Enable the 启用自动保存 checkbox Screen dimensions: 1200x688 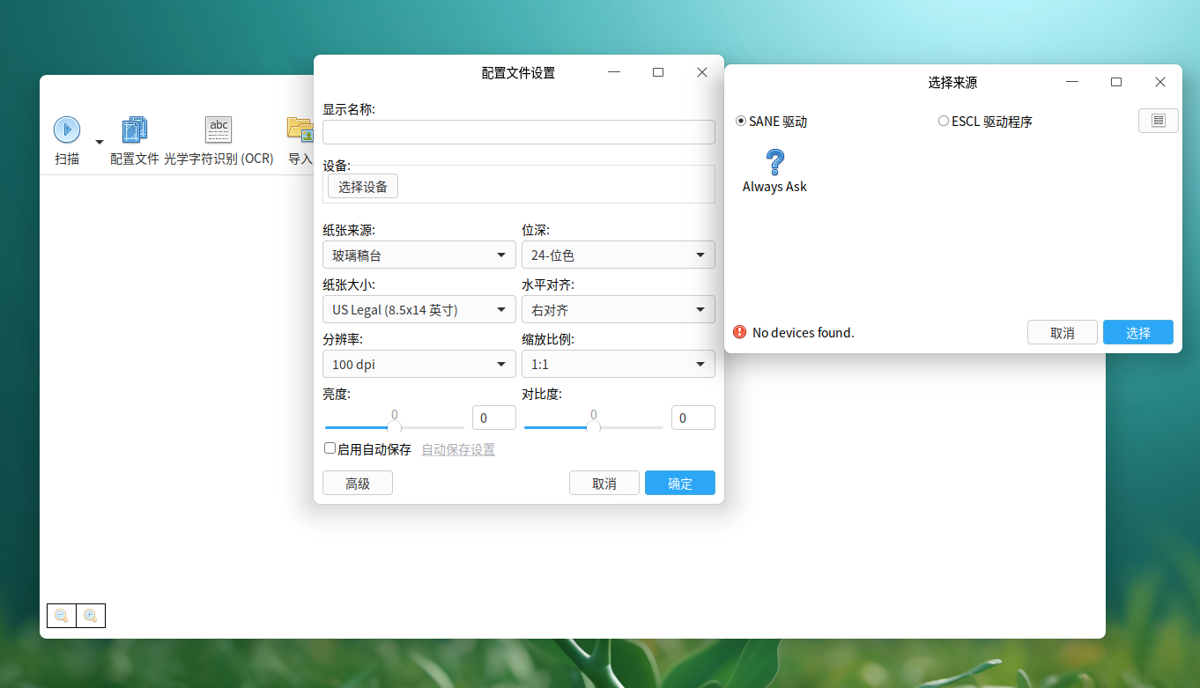pos(330,448)
